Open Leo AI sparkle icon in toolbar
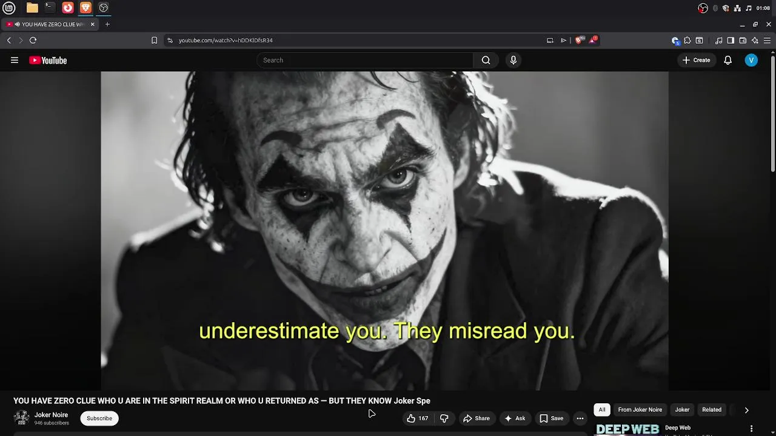This screenshot has height=436, width=776. pyautogui.click(x=755, y=41)
